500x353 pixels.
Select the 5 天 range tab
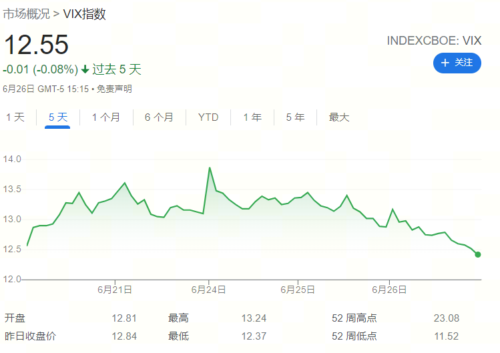tap(58, 117)
